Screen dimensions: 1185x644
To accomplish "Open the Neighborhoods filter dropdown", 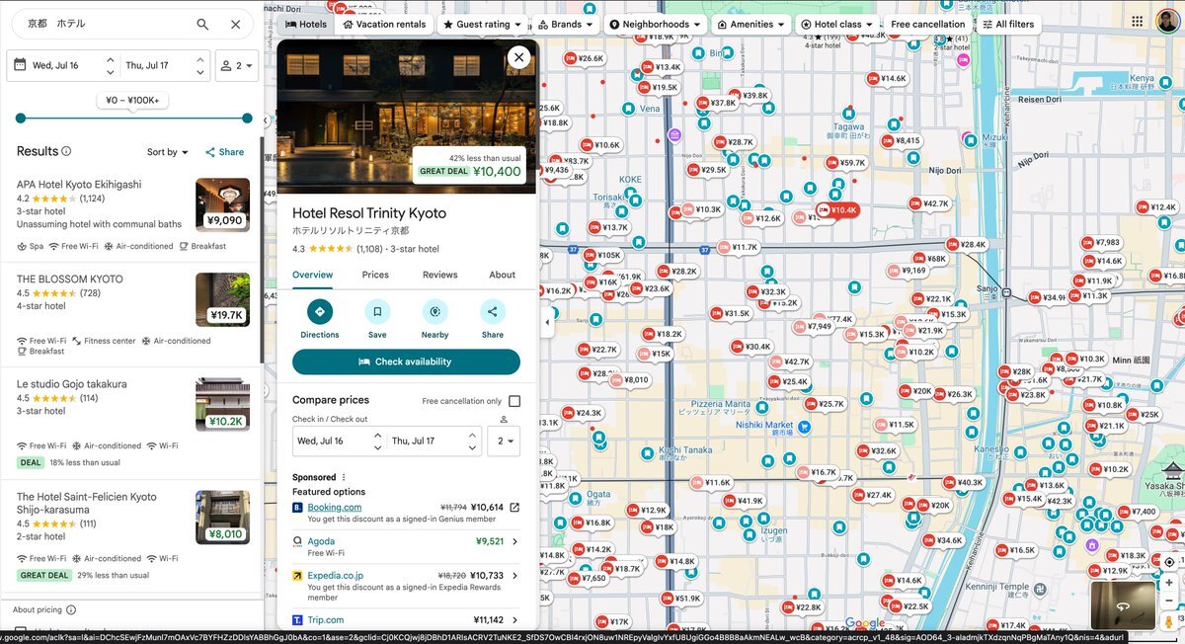I will pyautogui.click(x=655, y=24).
